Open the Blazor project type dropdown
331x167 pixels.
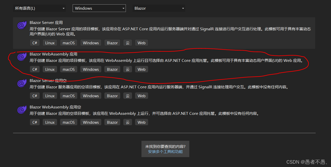coord(159,8)
